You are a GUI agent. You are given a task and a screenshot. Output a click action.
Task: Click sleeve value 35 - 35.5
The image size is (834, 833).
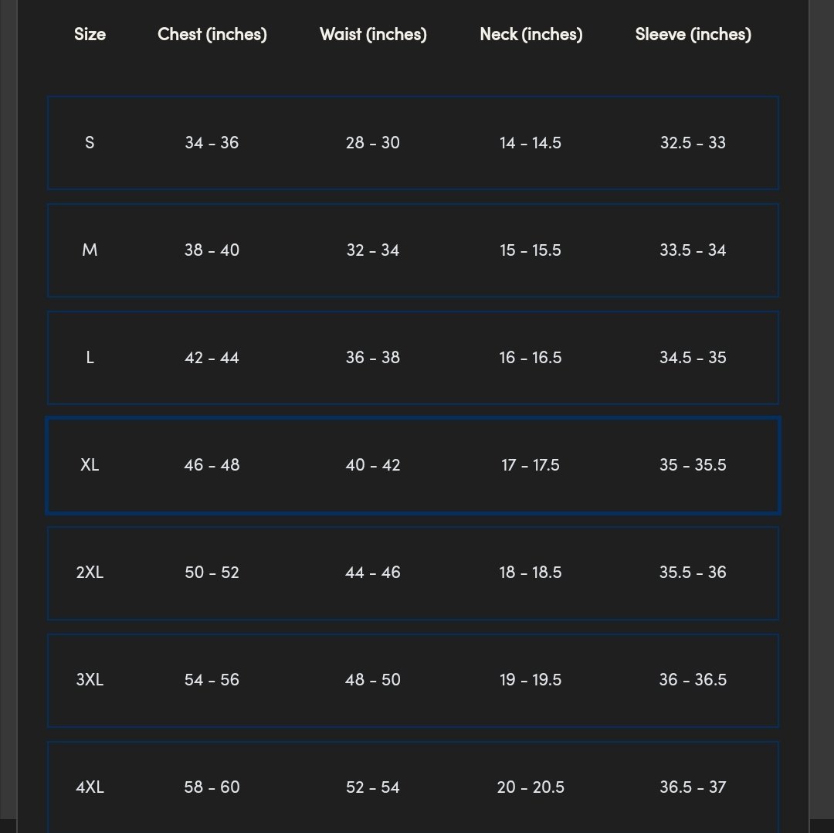[x=693, y=465]
